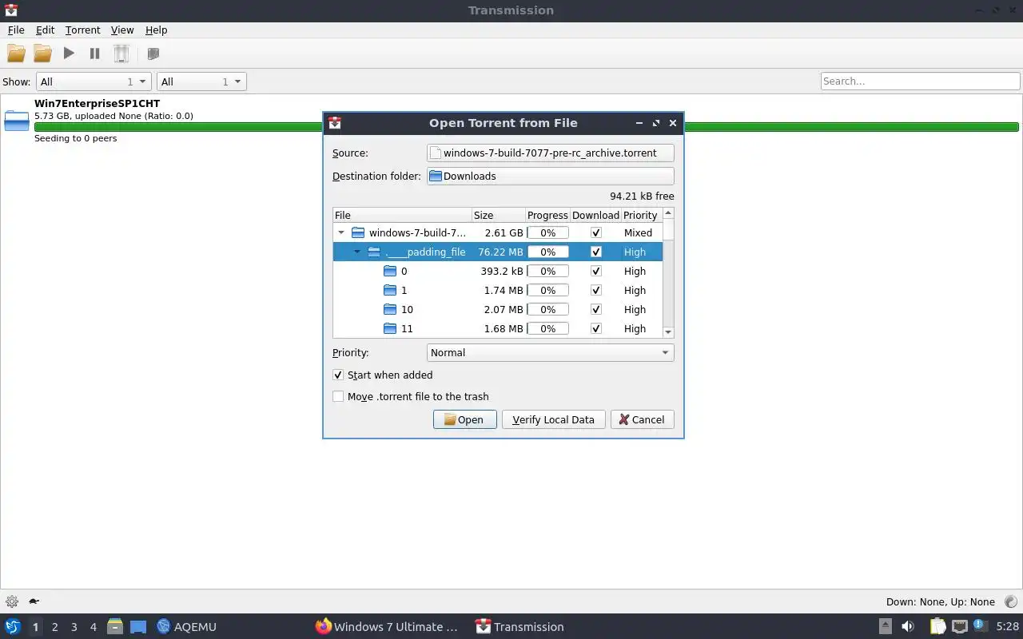Open the desktop start menu icon

(x=13, y=626)
